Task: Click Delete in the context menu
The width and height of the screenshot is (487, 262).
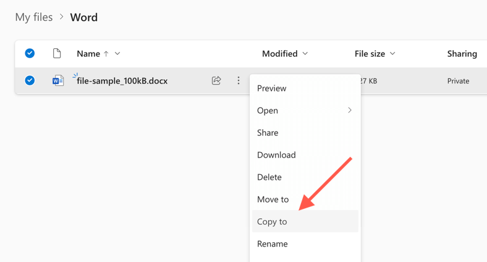Action: pyautogui.click(x=269, y=177)
